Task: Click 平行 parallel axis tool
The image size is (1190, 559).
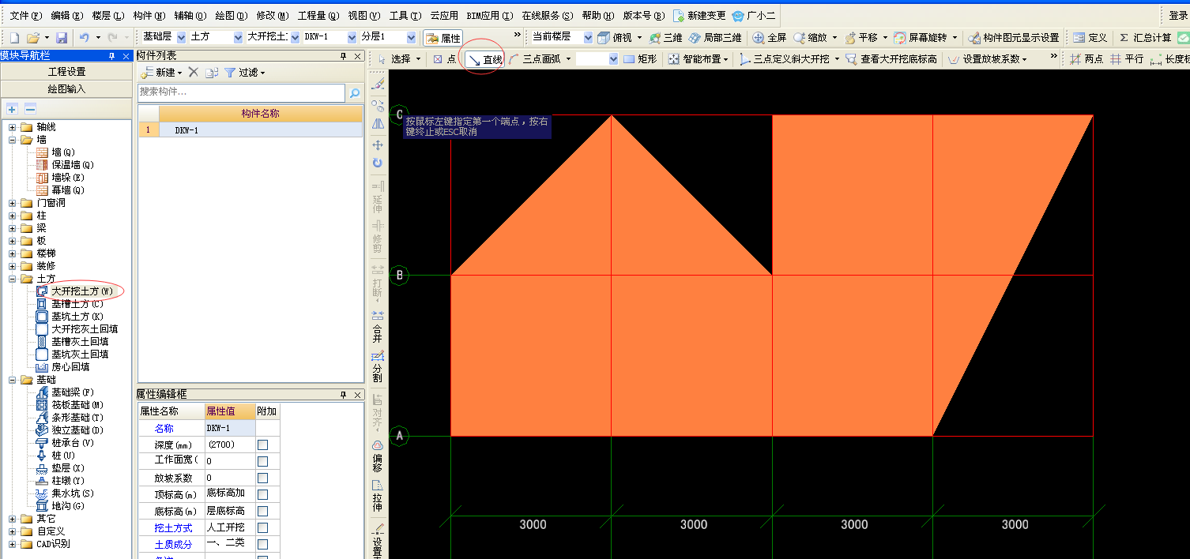Action: tap(1127, 59)
